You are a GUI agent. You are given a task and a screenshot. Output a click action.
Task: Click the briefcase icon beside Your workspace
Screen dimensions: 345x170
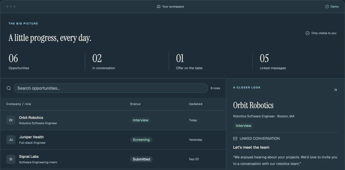tap(158, 7)
